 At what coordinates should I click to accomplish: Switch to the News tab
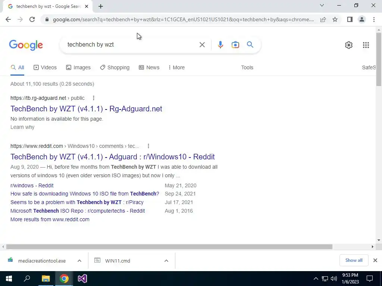pos(149,68)
